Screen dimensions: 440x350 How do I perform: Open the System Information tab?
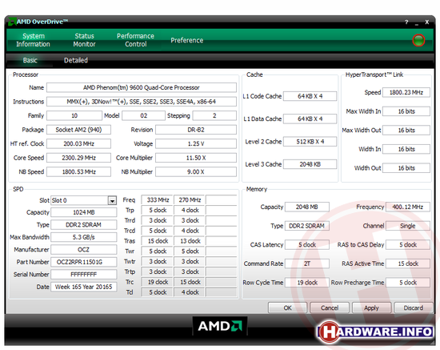click(x=33, y=40)
